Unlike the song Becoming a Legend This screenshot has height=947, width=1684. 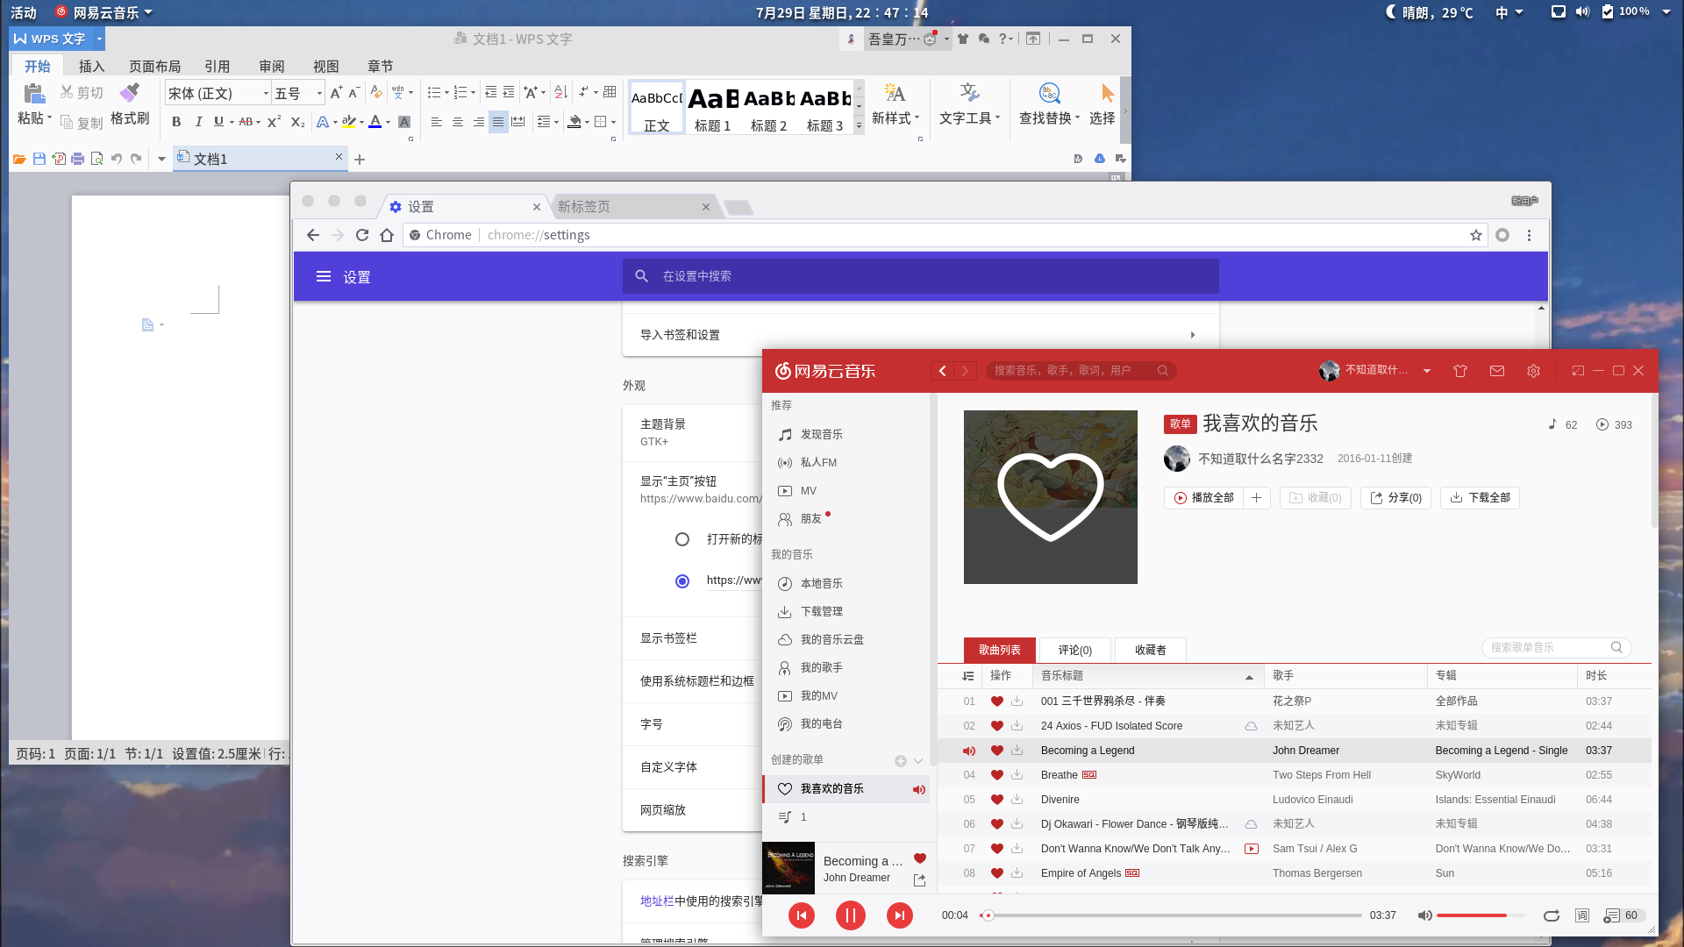996,751
